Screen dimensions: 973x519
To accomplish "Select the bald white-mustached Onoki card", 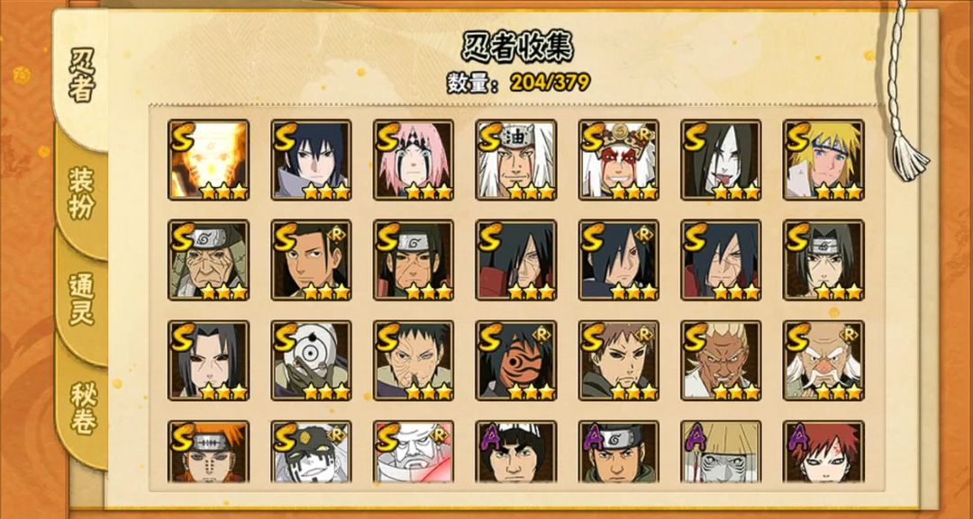I will [x=823, y=361].
